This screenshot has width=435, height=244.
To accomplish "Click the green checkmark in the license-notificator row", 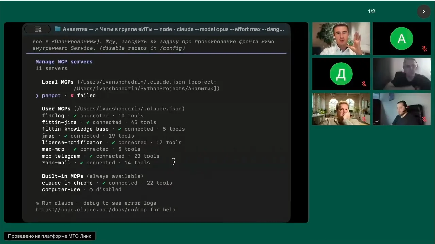I will [113, 143].
